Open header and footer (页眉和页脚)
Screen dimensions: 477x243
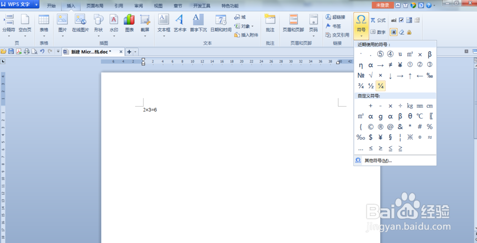point(293,23)
